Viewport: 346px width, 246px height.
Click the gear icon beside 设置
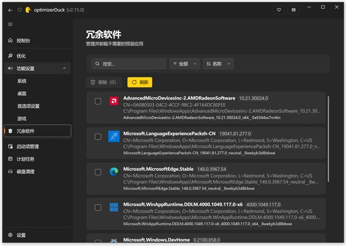(x=10, y=235)
